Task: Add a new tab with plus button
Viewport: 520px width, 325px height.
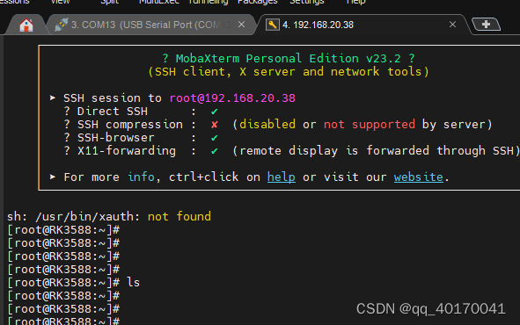Action: (486, 25)
